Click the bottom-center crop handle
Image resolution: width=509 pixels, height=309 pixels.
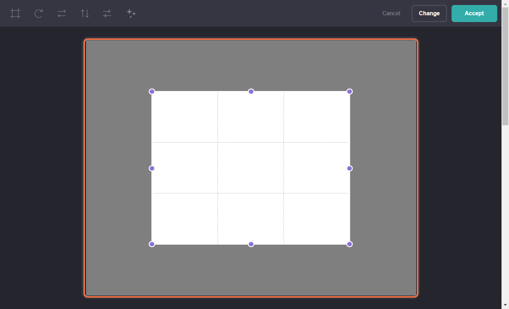(251, 244)
